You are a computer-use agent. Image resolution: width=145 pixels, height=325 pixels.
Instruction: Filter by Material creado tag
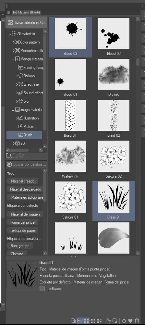pos(23,181)
